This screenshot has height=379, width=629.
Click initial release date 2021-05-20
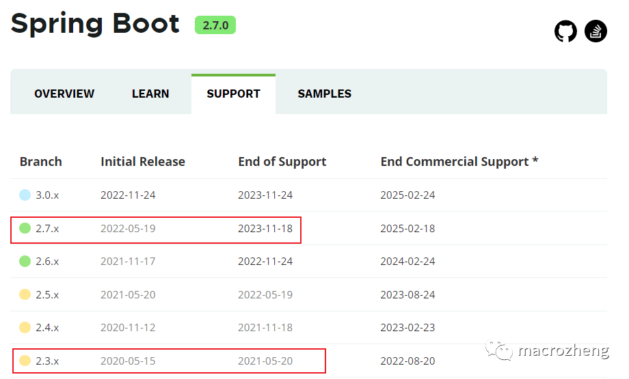click(x=128, y=294)
